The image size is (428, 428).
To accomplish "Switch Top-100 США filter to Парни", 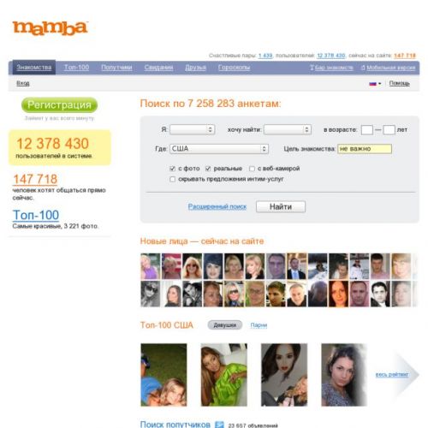I will click(259, 325).
